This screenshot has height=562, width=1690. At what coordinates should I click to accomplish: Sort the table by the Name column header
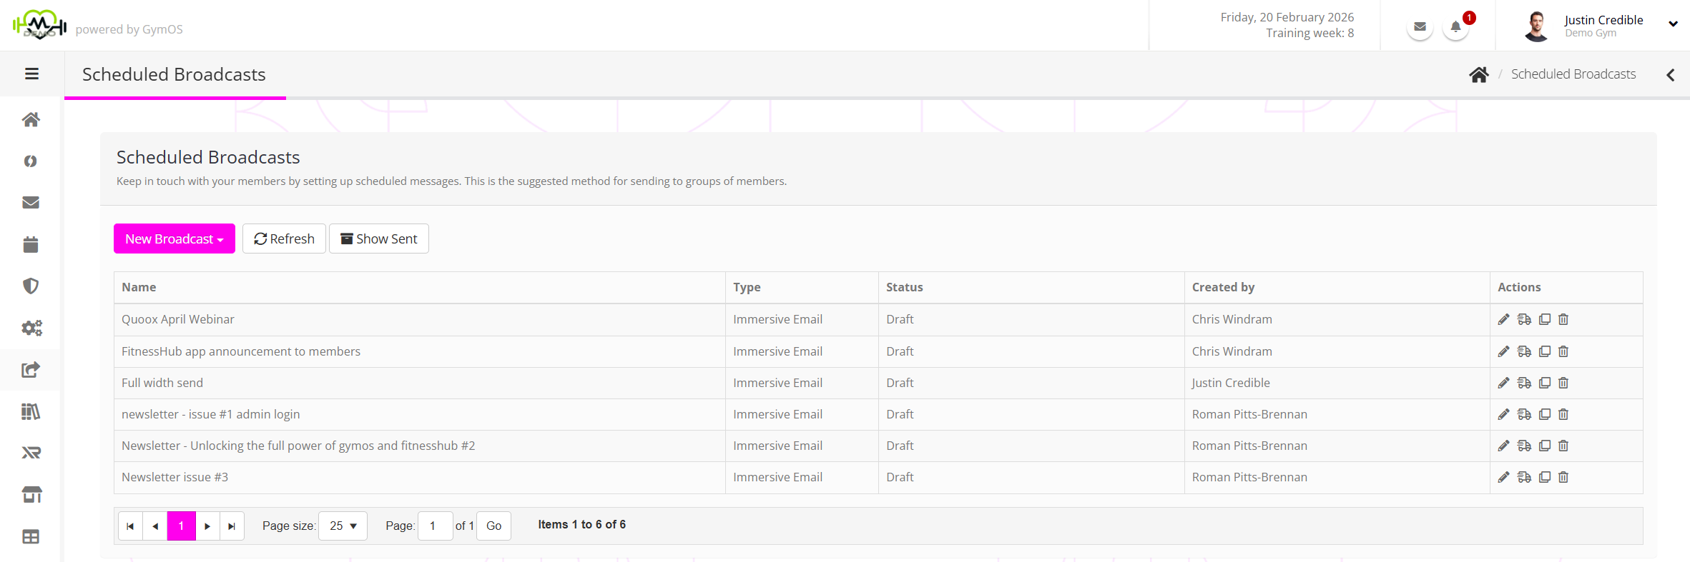[139, 287]
